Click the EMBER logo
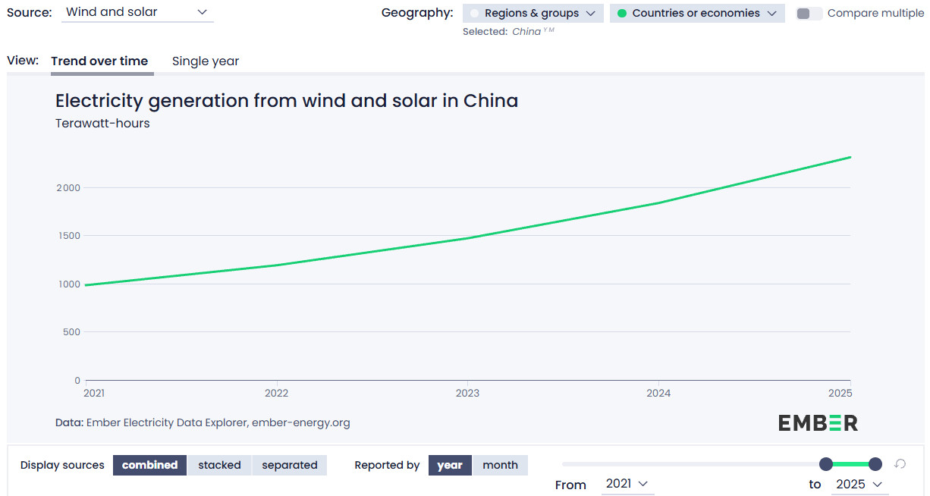 click(x=818, y=423)
